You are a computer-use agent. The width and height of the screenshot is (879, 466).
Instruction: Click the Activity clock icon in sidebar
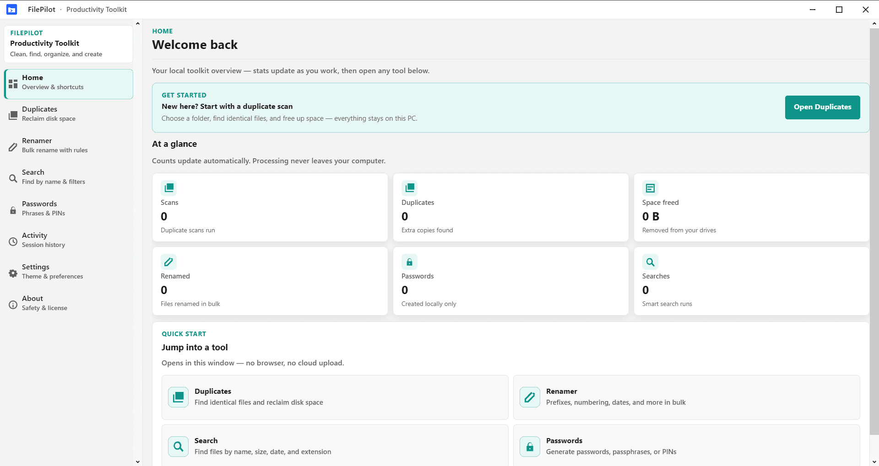(13, 242)
